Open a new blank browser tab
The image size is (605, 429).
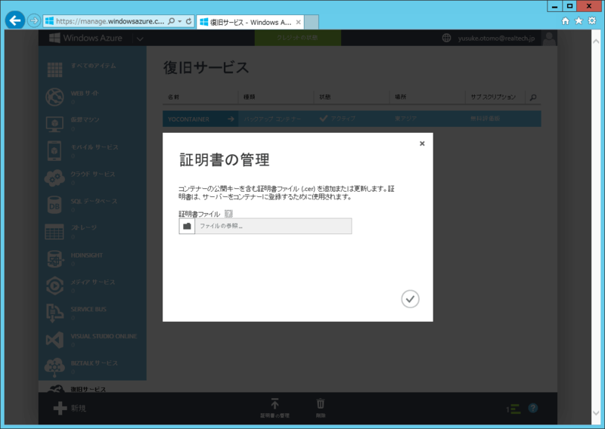click(x=312, y=23)
